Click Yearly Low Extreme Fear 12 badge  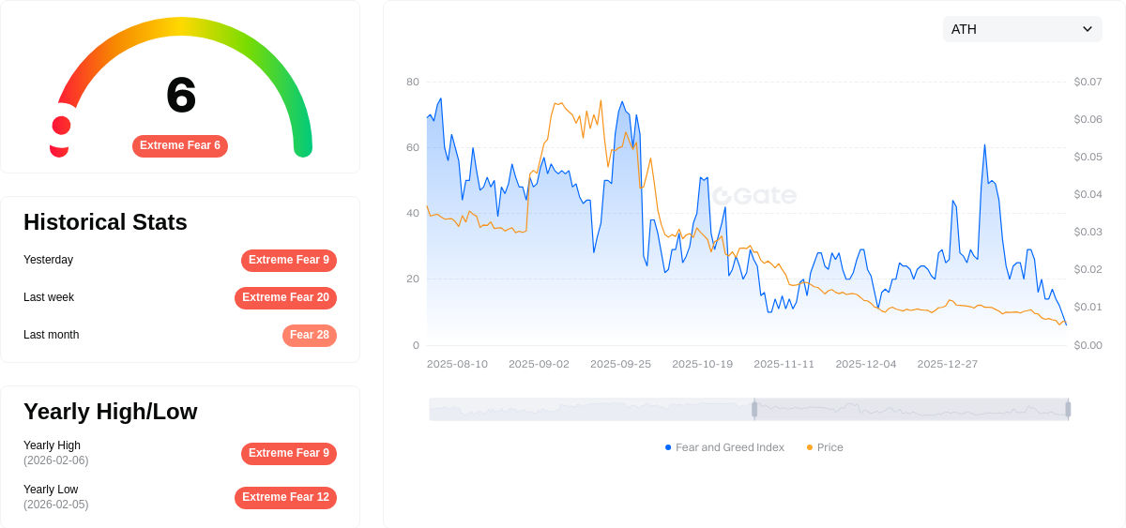[285, 497]
